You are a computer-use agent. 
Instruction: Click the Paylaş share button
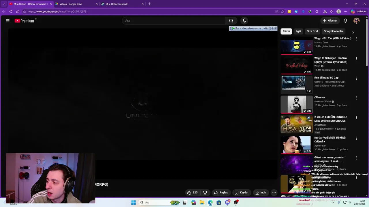221,193
